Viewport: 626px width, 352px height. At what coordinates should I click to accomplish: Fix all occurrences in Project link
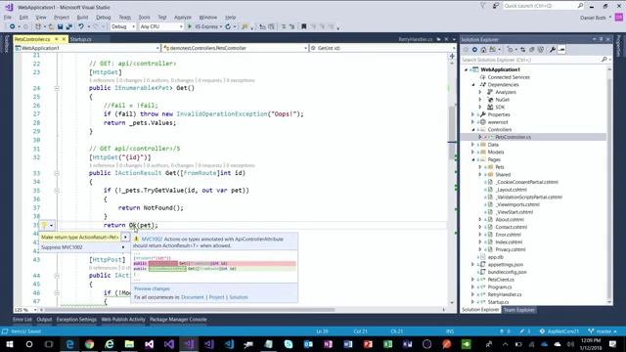coord(217,297)
